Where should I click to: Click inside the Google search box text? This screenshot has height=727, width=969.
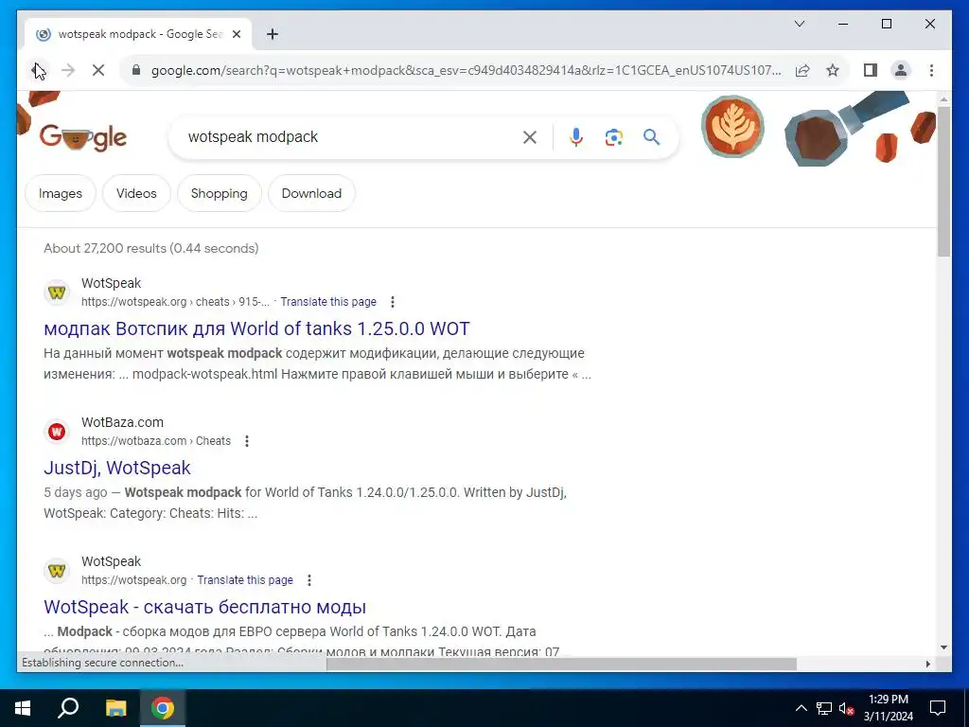pos(253,137)
